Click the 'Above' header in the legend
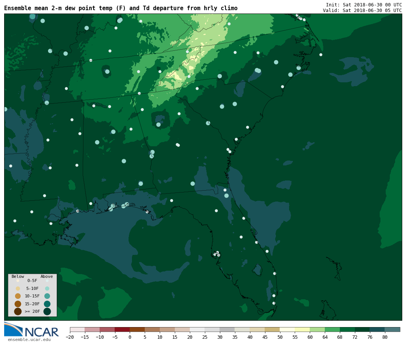The width and height of the screenshot is (406, 344). tap(47, 276)
